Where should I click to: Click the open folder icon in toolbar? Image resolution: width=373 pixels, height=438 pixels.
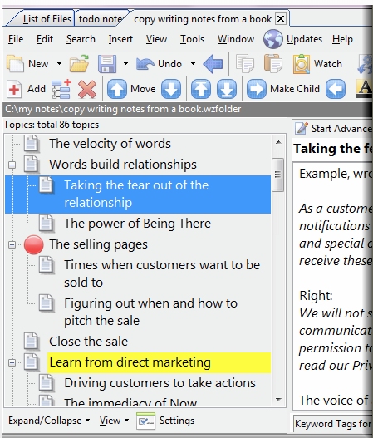pos(79,64)
